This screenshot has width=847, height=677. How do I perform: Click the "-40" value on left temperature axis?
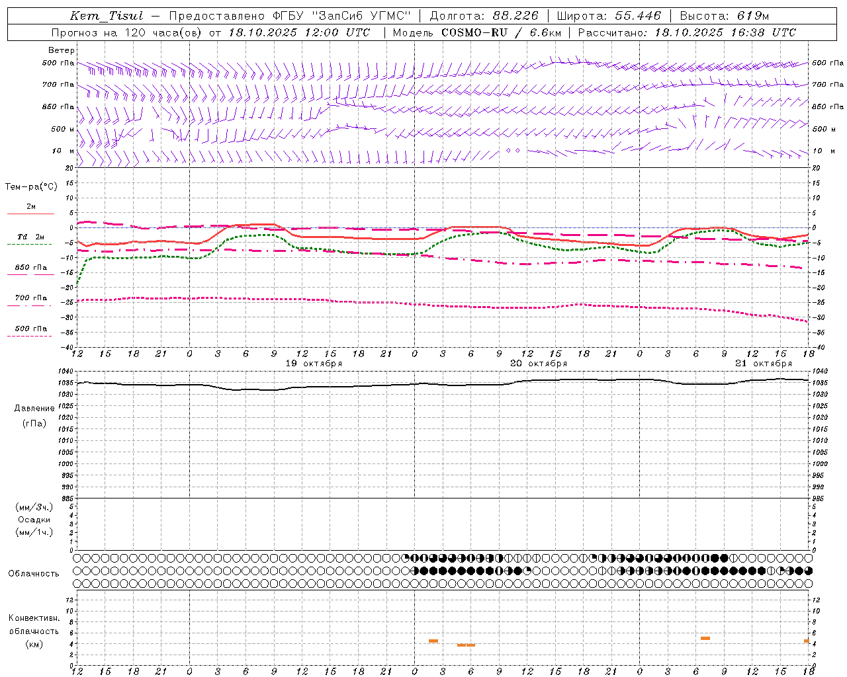point(69,347)
